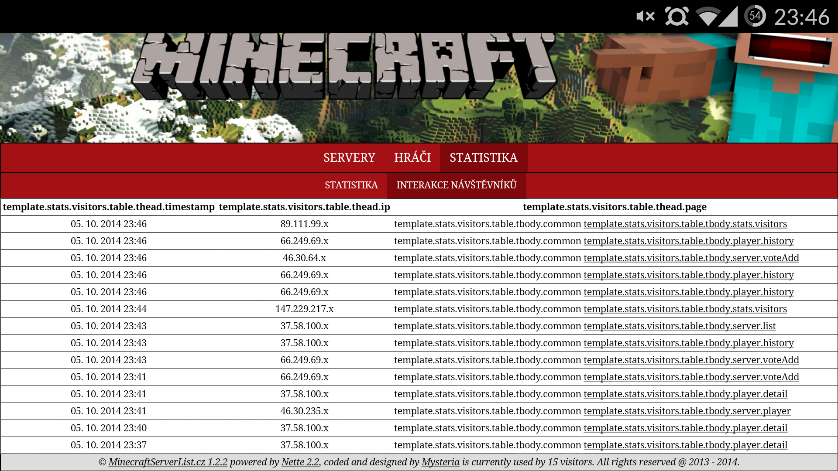Tap the battery 54 percent indicator
This screenshot has height=471, width=838.
[755, 16]
